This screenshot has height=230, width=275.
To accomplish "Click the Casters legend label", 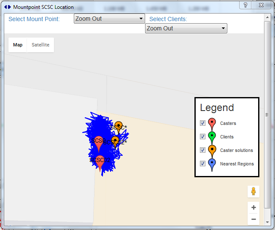I will coord(228,123).
